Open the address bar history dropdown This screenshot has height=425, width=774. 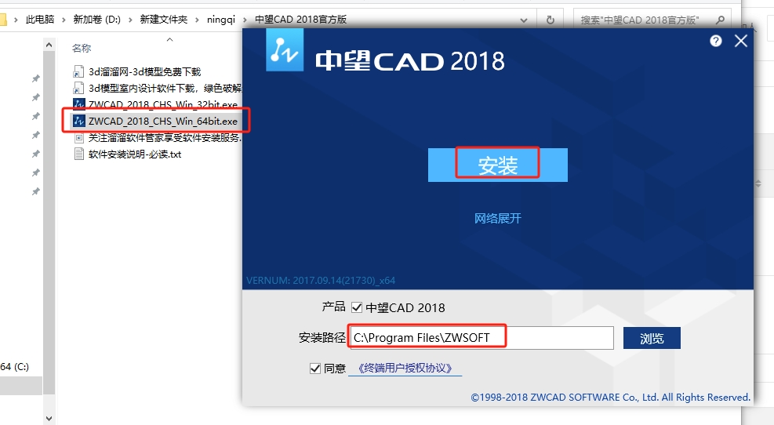pos(524,20)
